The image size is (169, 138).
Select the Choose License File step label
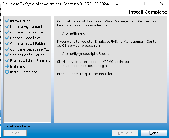27,32
